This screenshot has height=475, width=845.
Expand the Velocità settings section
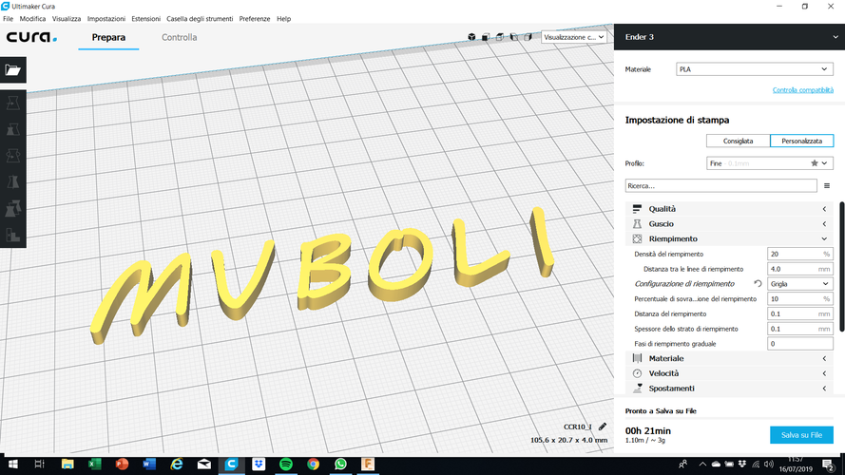[x=729, y=373]
